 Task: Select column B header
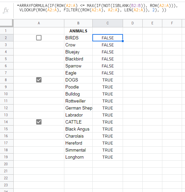[78, 23]
